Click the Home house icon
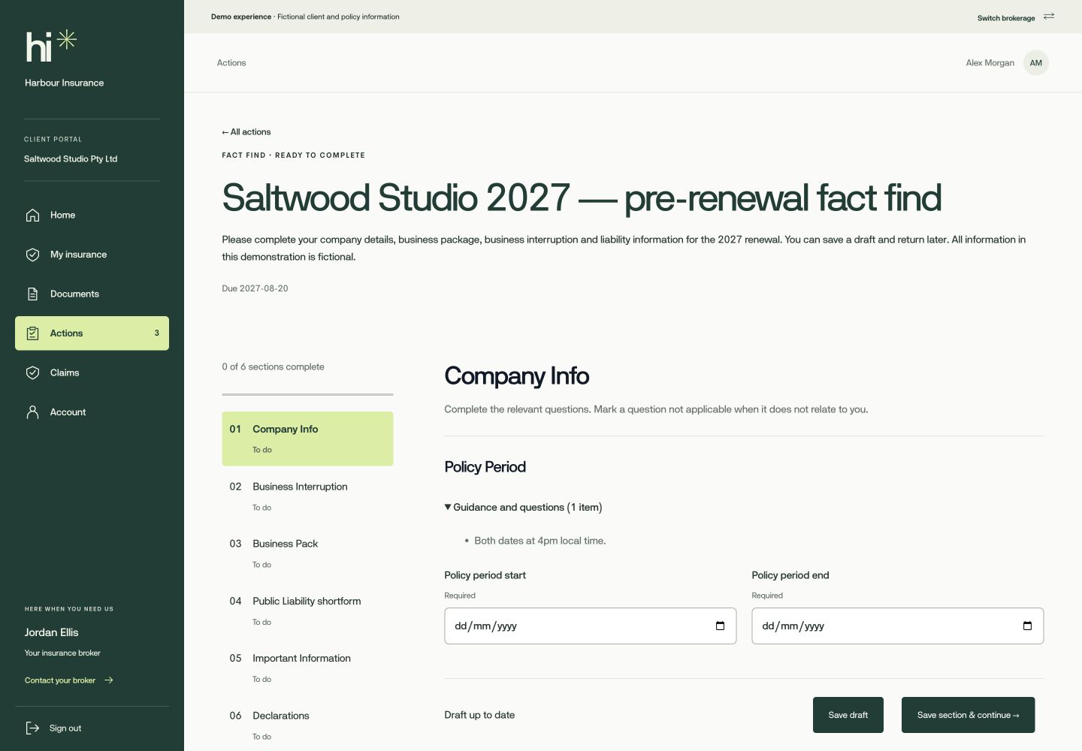The image size is (1082, 751). [x=32, y=216]
